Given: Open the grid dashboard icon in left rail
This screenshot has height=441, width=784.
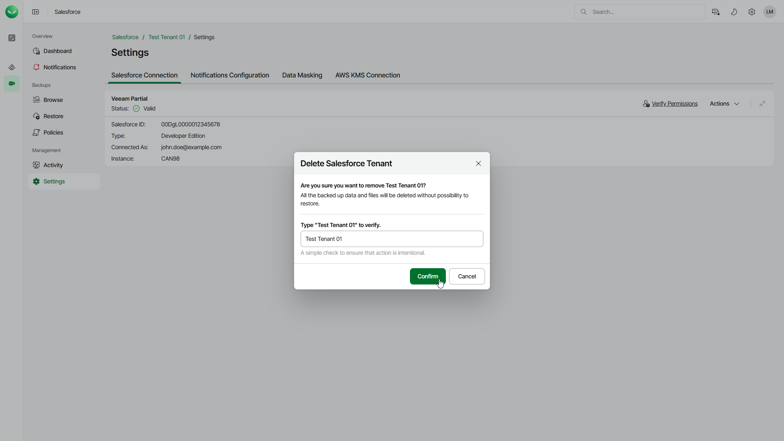Looking at the screenshot, I should click(x=12, y=38).
